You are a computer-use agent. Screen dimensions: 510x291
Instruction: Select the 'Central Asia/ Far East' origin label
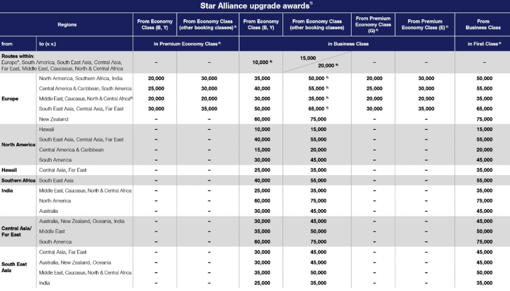click(16, 232)
